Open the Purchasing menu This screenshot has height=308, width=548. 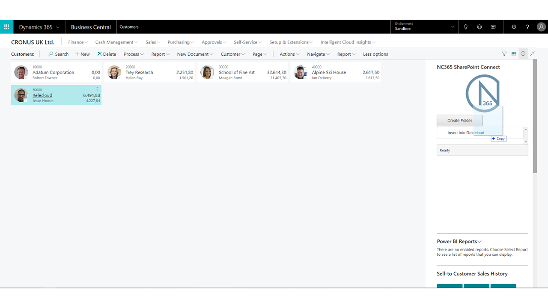pyautogui.click(x=181, y=42)
